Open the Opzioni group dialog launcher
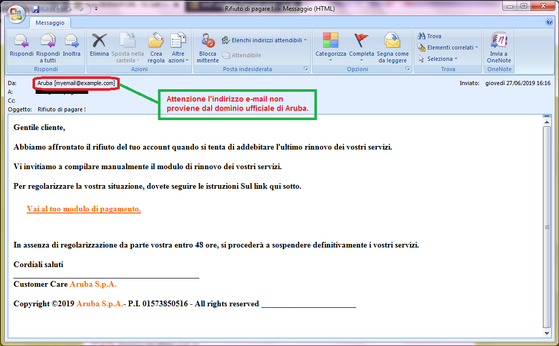The width and height of the screenshot is (559, 346). point(407,69)
